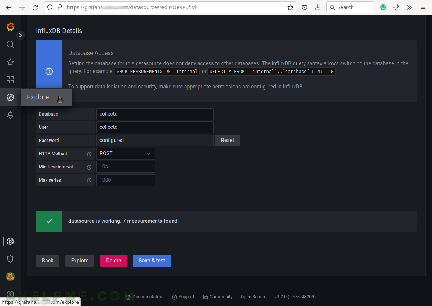Click into the Database field with collectd

(x=155, y=114)
